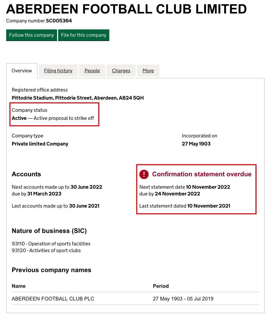Click SIC code 93110 Operation of sports facilities
Screen dimensions: 270x318
[x=51, y=244]
